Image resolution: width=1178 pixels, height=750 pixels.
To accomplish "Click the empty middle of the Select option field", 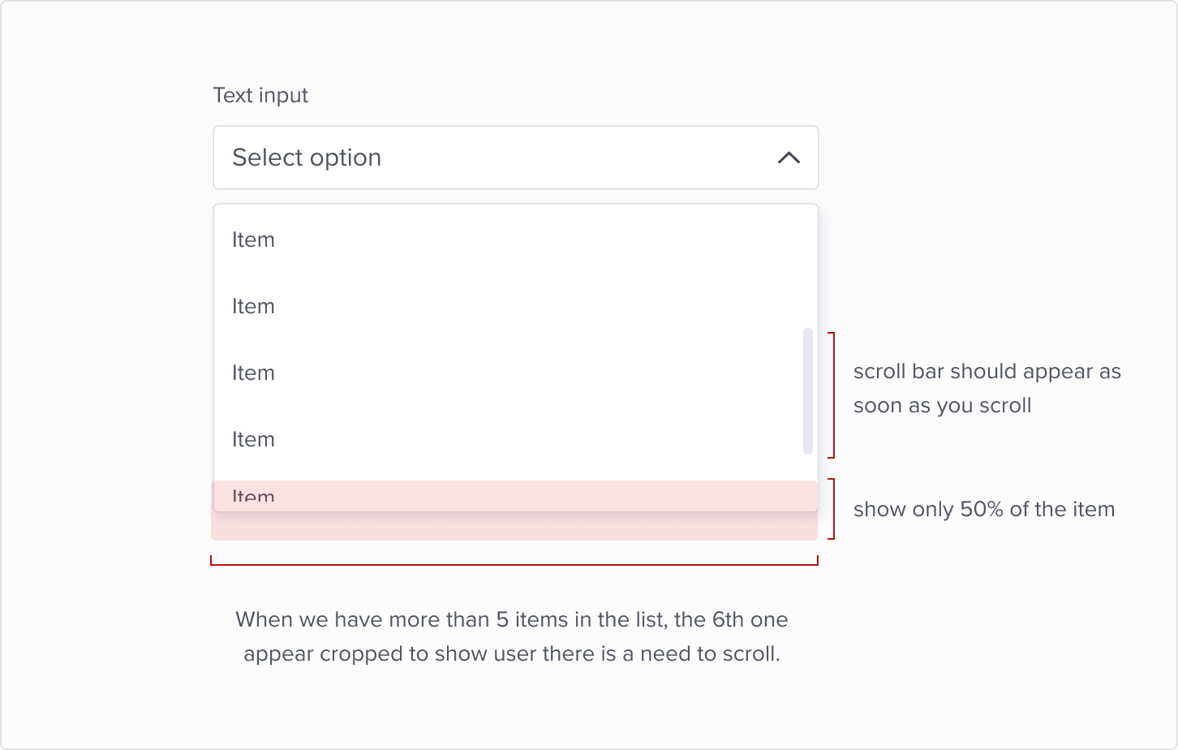I will [568, 157].
